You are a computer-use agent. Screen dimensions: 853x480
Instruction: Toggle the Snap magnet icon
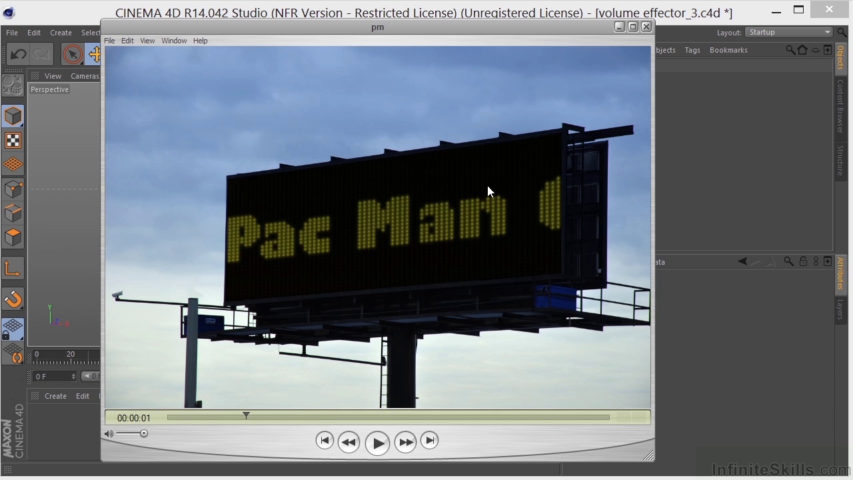coord(13,299)
